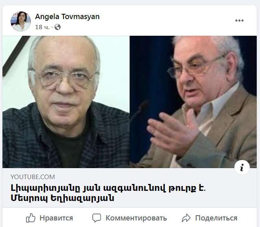Open the right photo of man in beige jacket
Viewport: 260px width, 227px height.
pyautogui.click(x=193, y=102)
